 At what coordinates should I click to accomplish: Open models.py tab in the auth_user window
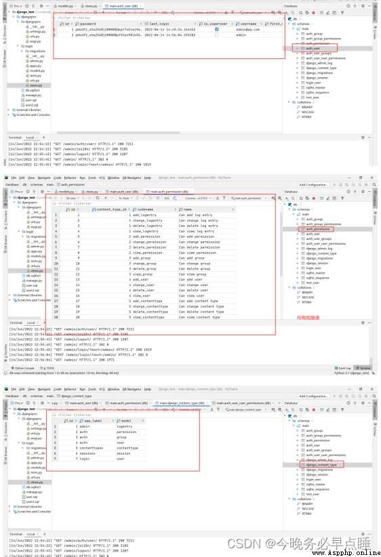tap(64, 6)
